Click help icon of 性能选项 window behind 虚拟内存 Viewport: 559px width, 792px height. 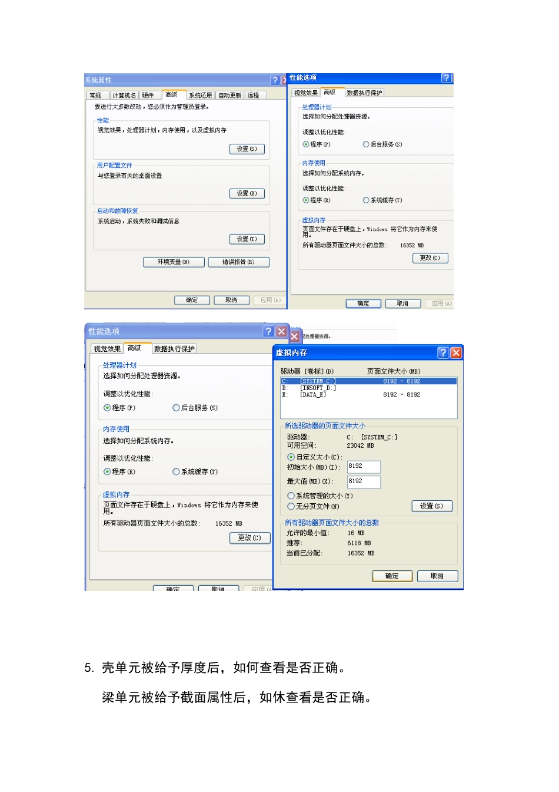pos(269,331)
